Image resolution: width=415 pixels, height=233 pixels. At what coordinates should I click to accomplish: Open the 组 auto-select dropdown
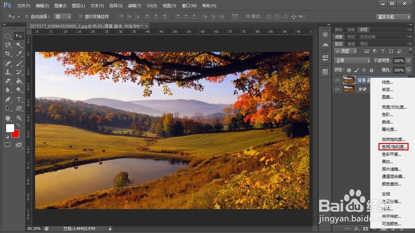(x=63, y=17)
